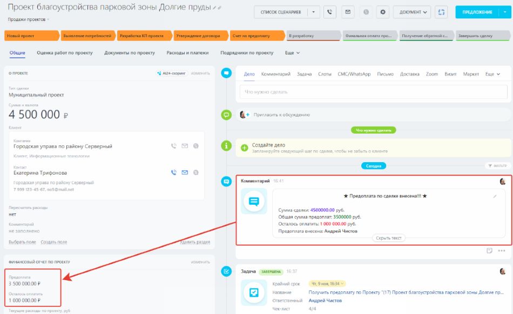
Task: Click the green plus icon near Создайте дело
Action: click(x=245, y=148)
